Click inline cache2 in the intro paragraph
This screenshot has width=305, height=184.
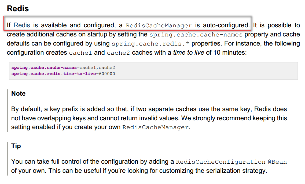118,53
